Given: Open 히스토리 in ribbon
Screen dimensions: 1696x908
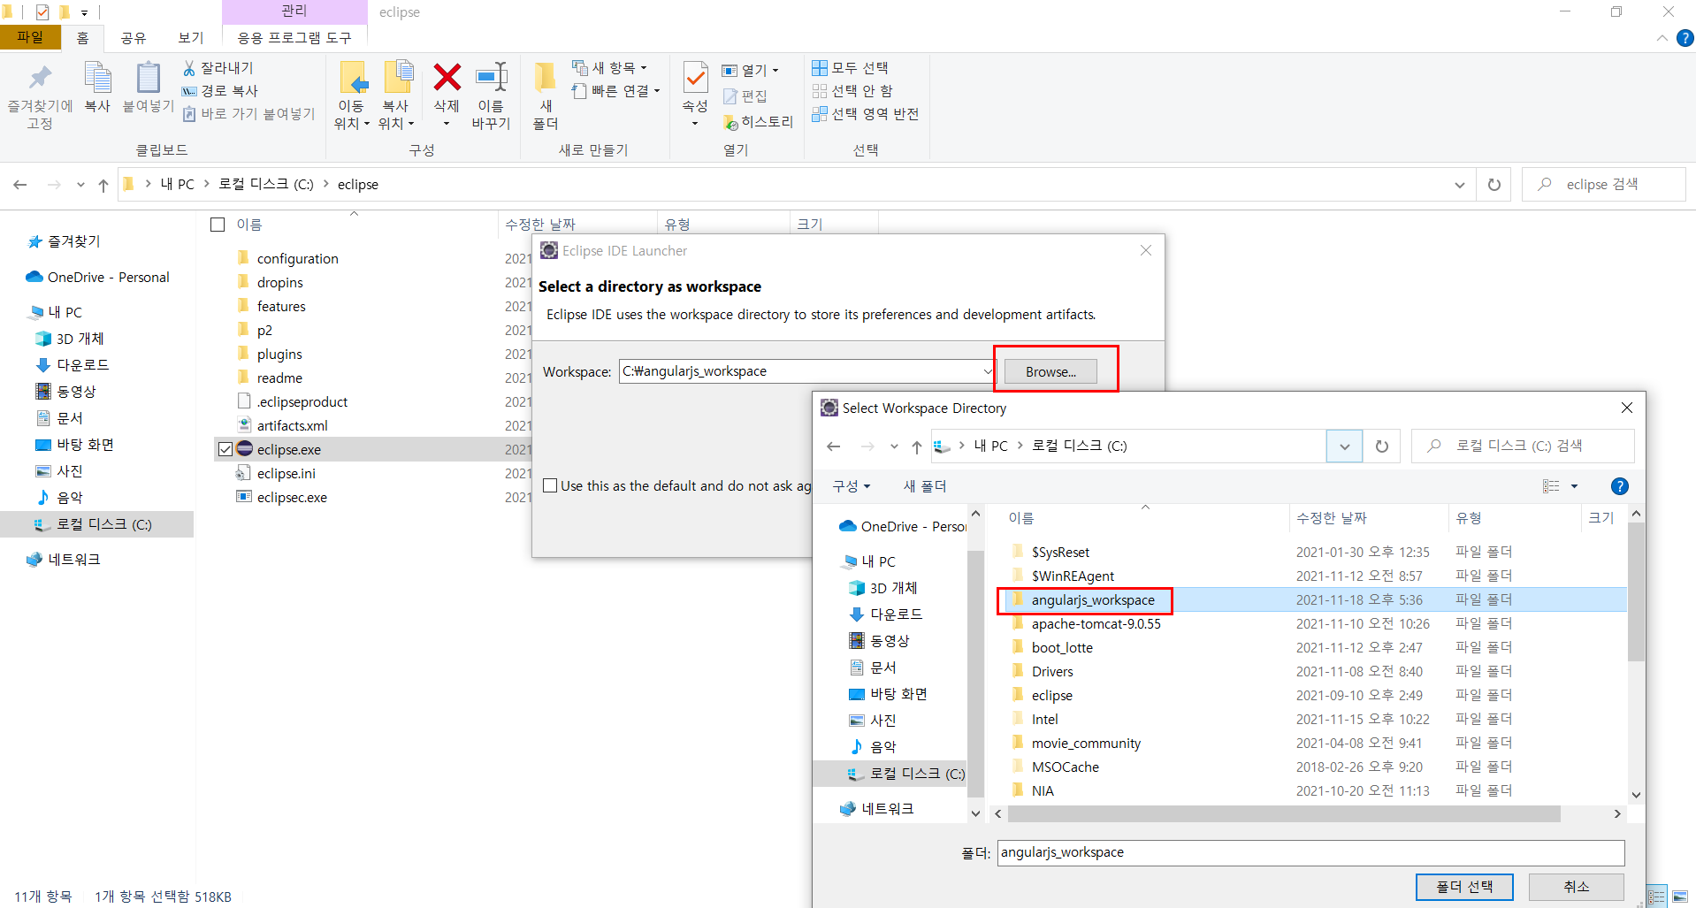Looking at the screenshot, I should point(758,122).
